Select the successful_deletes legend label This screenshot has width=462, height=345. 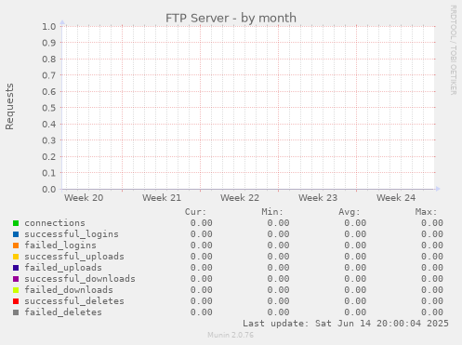tap(74, 301)
